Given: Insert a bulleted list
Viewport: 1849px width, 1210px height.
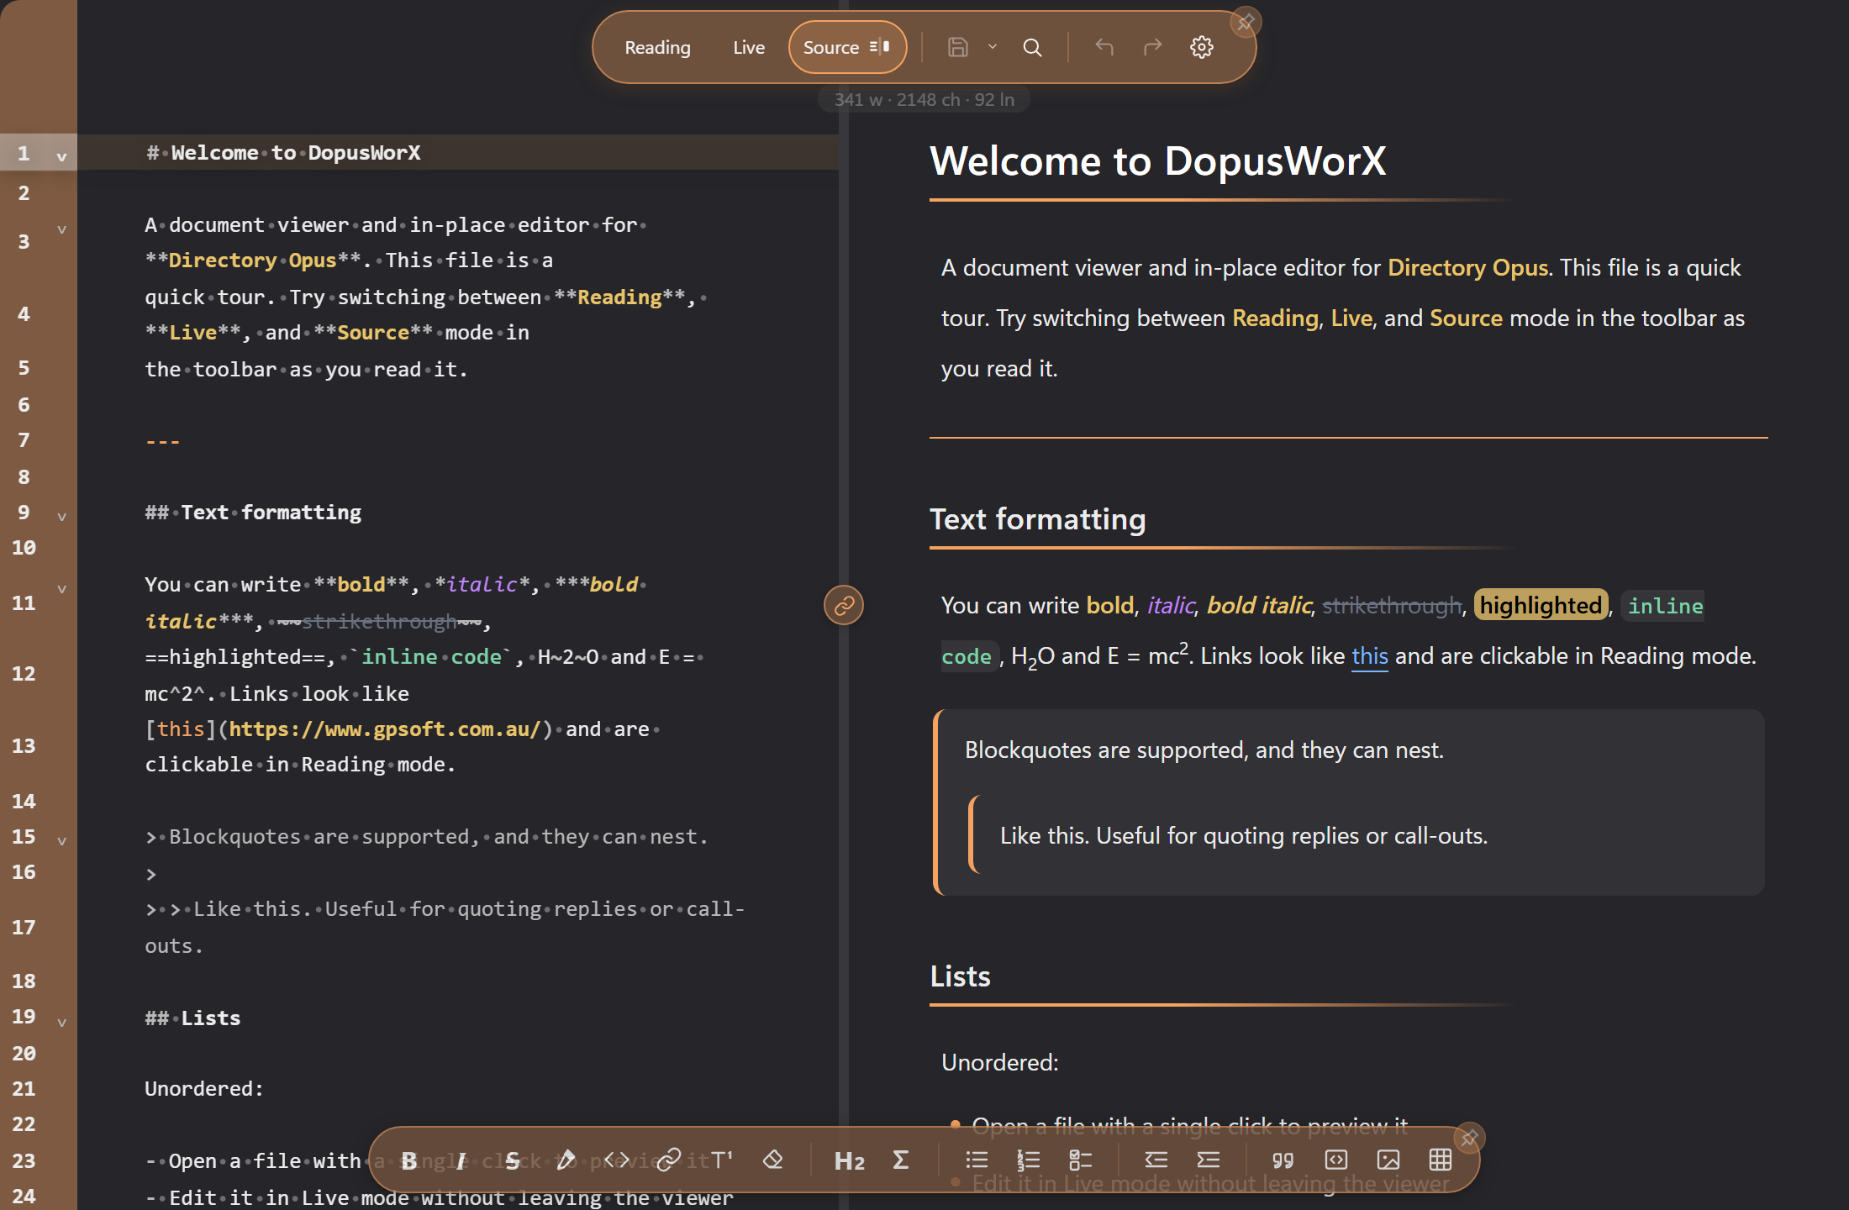Looking at the screenshot, I should [x=977, y=1160].
